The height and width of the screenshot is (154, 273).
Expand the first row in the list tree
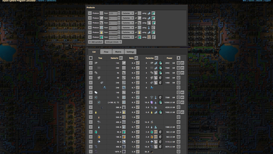pos(91,63)
